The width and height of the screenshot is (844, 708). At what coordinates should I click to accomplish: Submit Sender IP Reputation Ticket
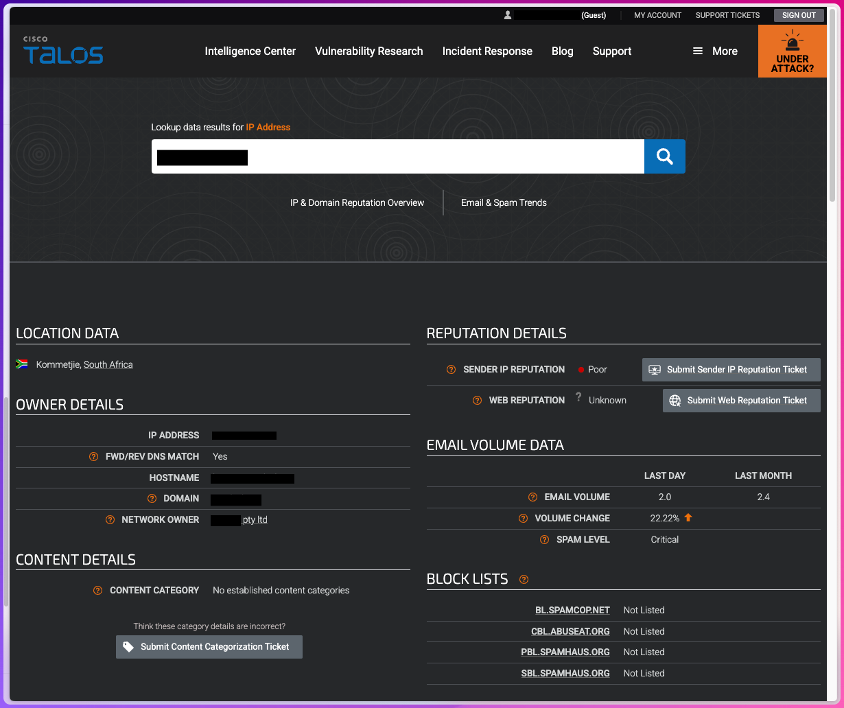731,369
